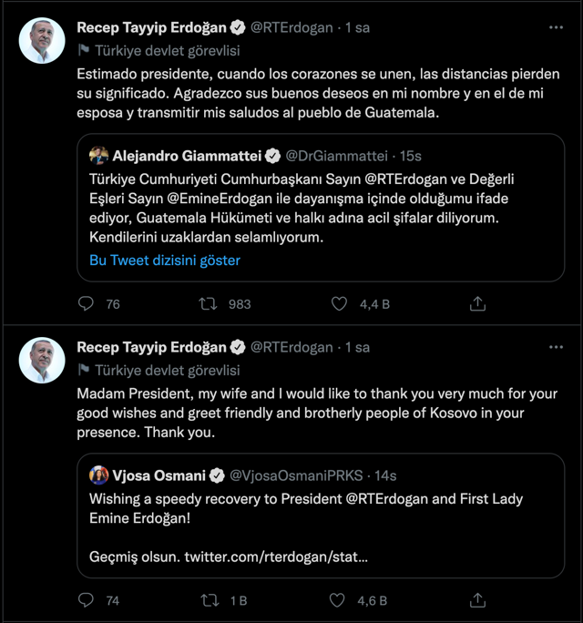Retweet the tweet with 983 retweets
The image size is (583, 623).
coord(209,303)
